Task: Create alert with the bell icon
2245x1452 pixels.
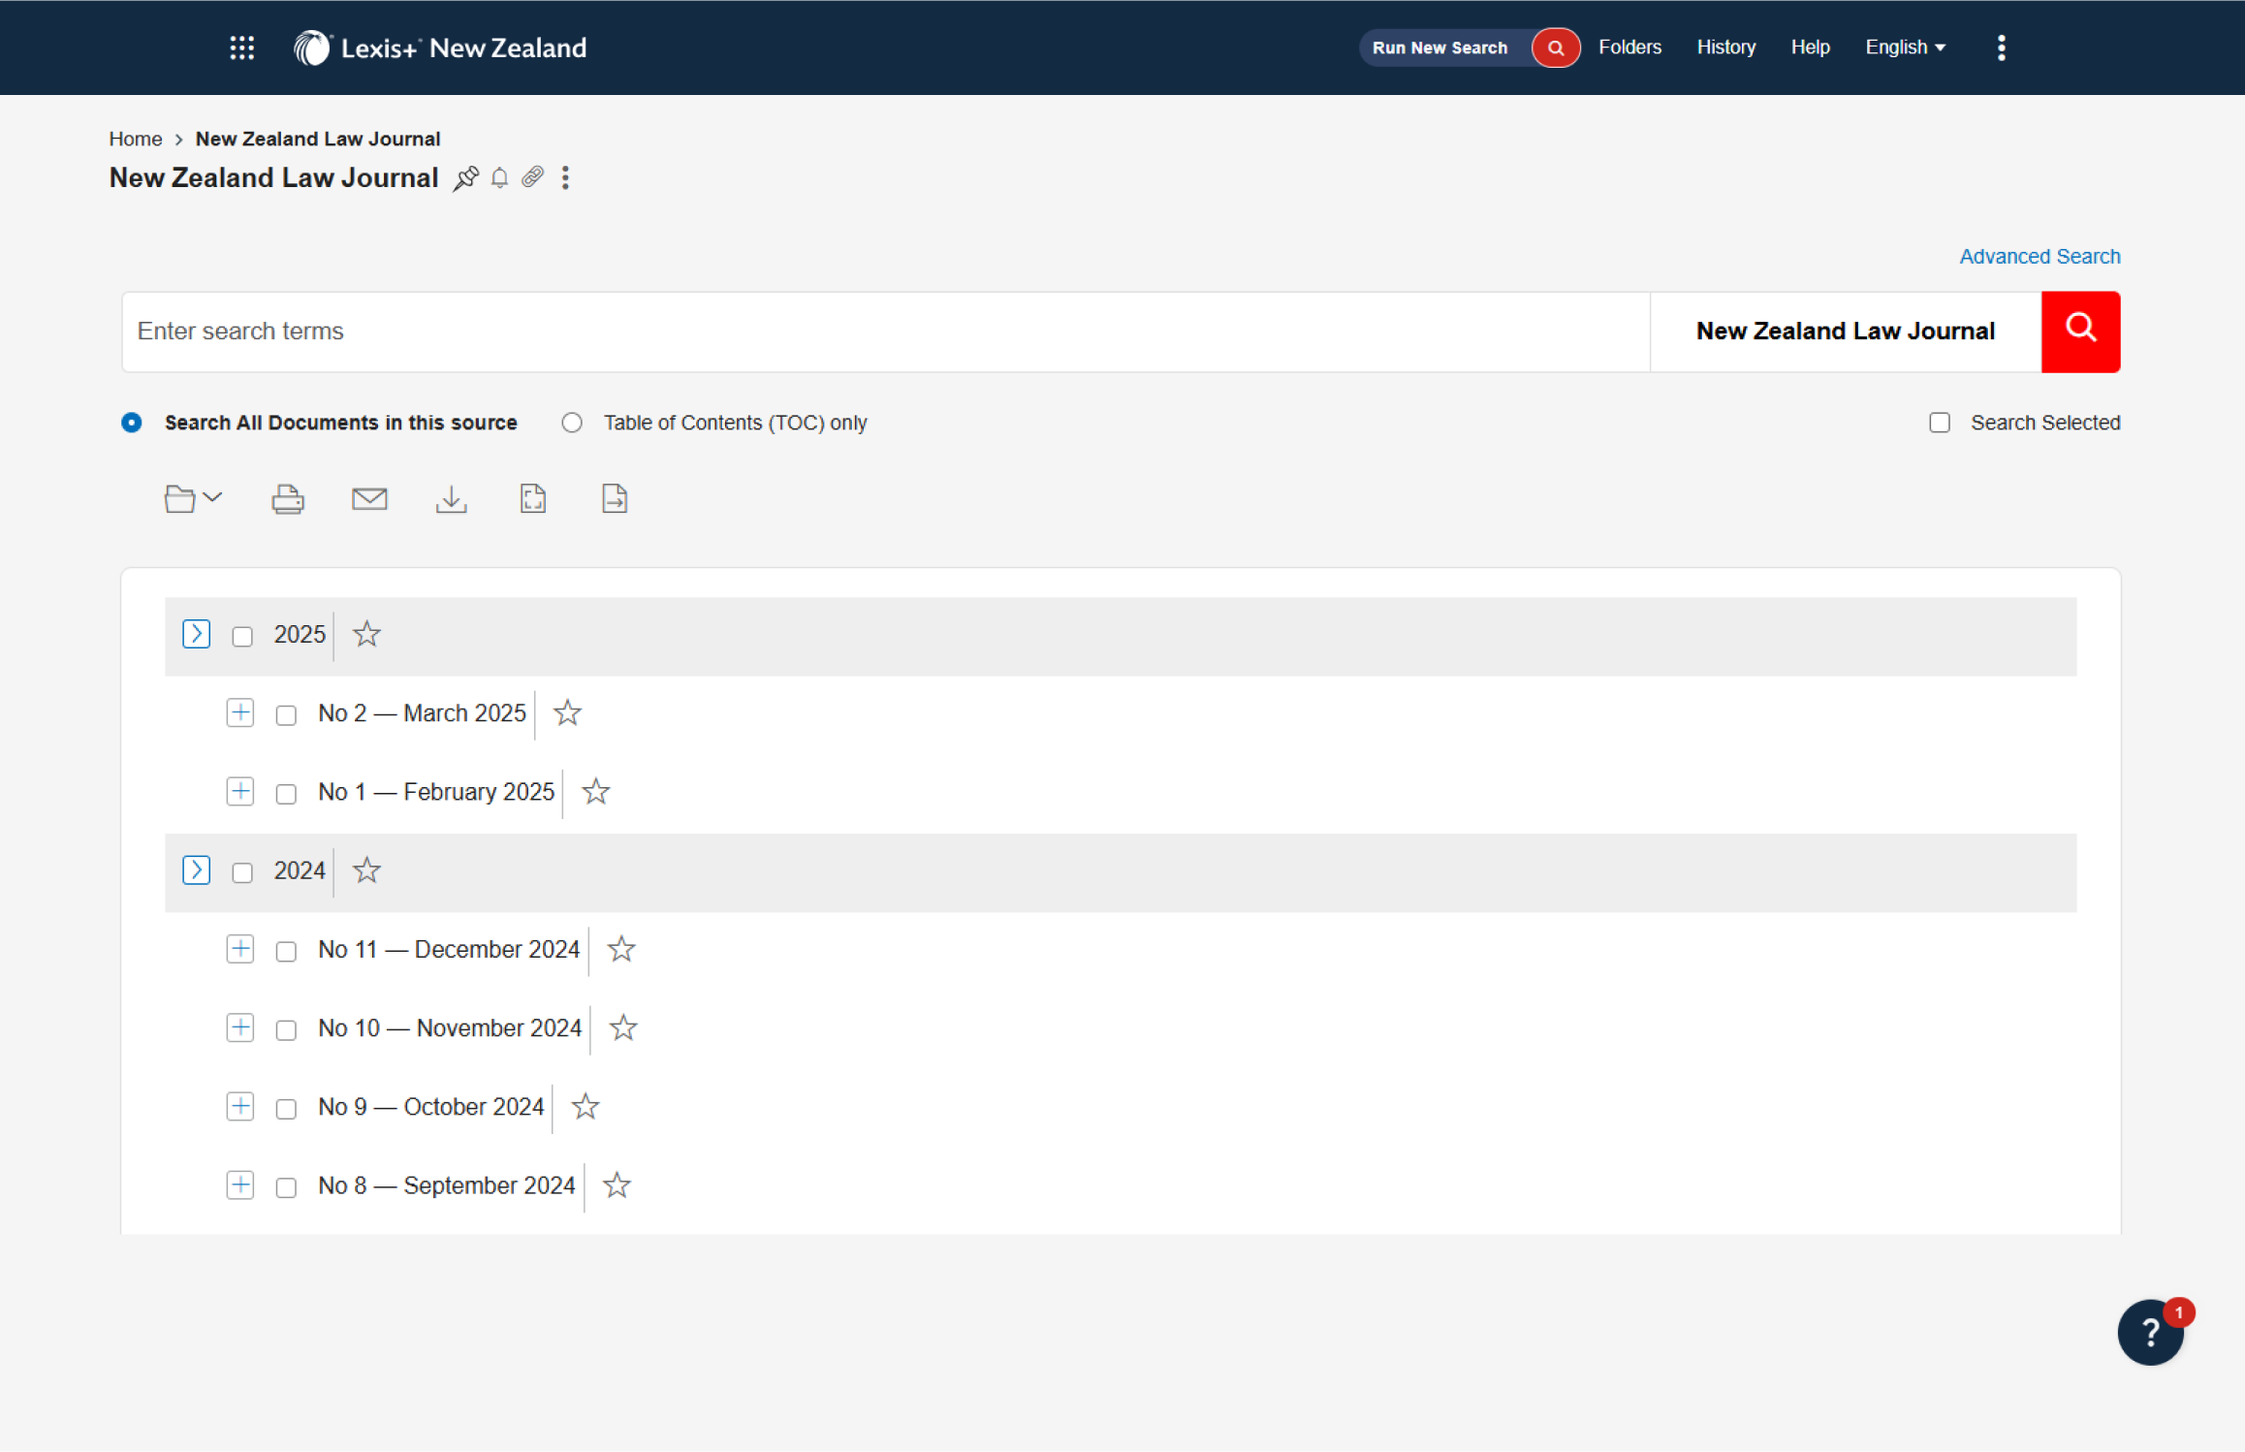Action: point(500,178)
